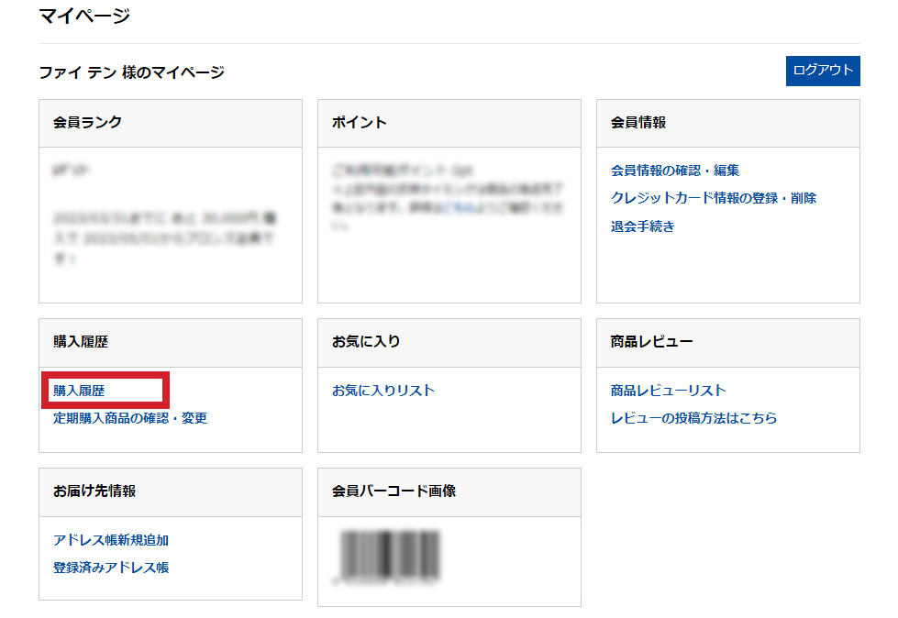Click アドレス帳新規追加 link
The width and height of the screenshot is (898, 618).
point(111,540)
